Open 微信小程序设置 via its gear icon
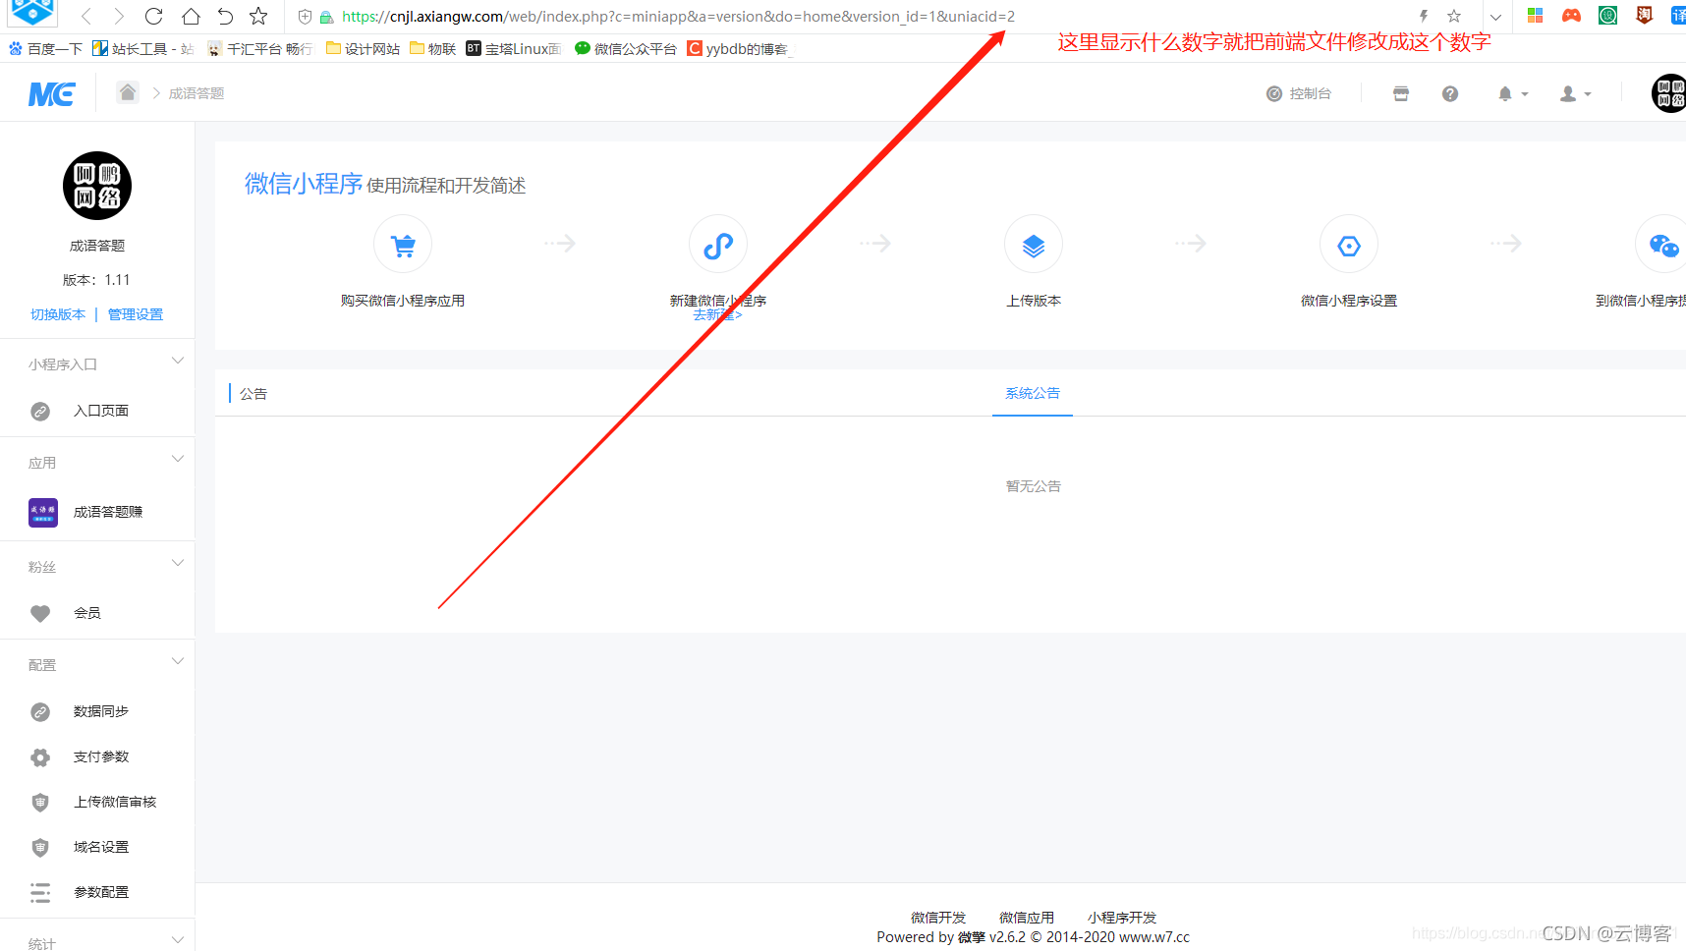This screenshot has height=951, width=1686. (x=1348, y=244)
